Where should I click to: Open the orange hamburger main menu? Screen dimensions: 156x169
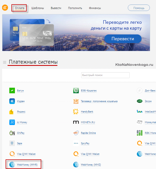(x=5, y=8)
